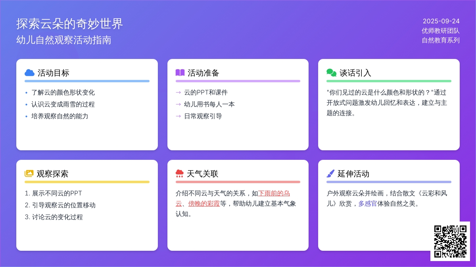Click bullet item 认识云变成雨雪的过程

pos(63,104)
